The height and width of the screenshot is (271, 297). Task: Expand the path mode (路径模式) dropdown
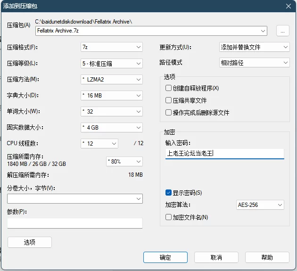(254, 63)
